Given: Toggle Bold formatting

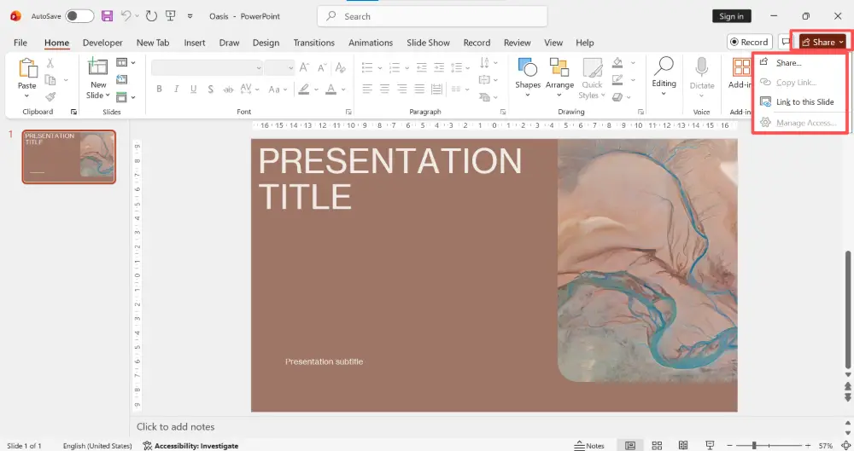Looking at the screenshot, I should [159, 89].
